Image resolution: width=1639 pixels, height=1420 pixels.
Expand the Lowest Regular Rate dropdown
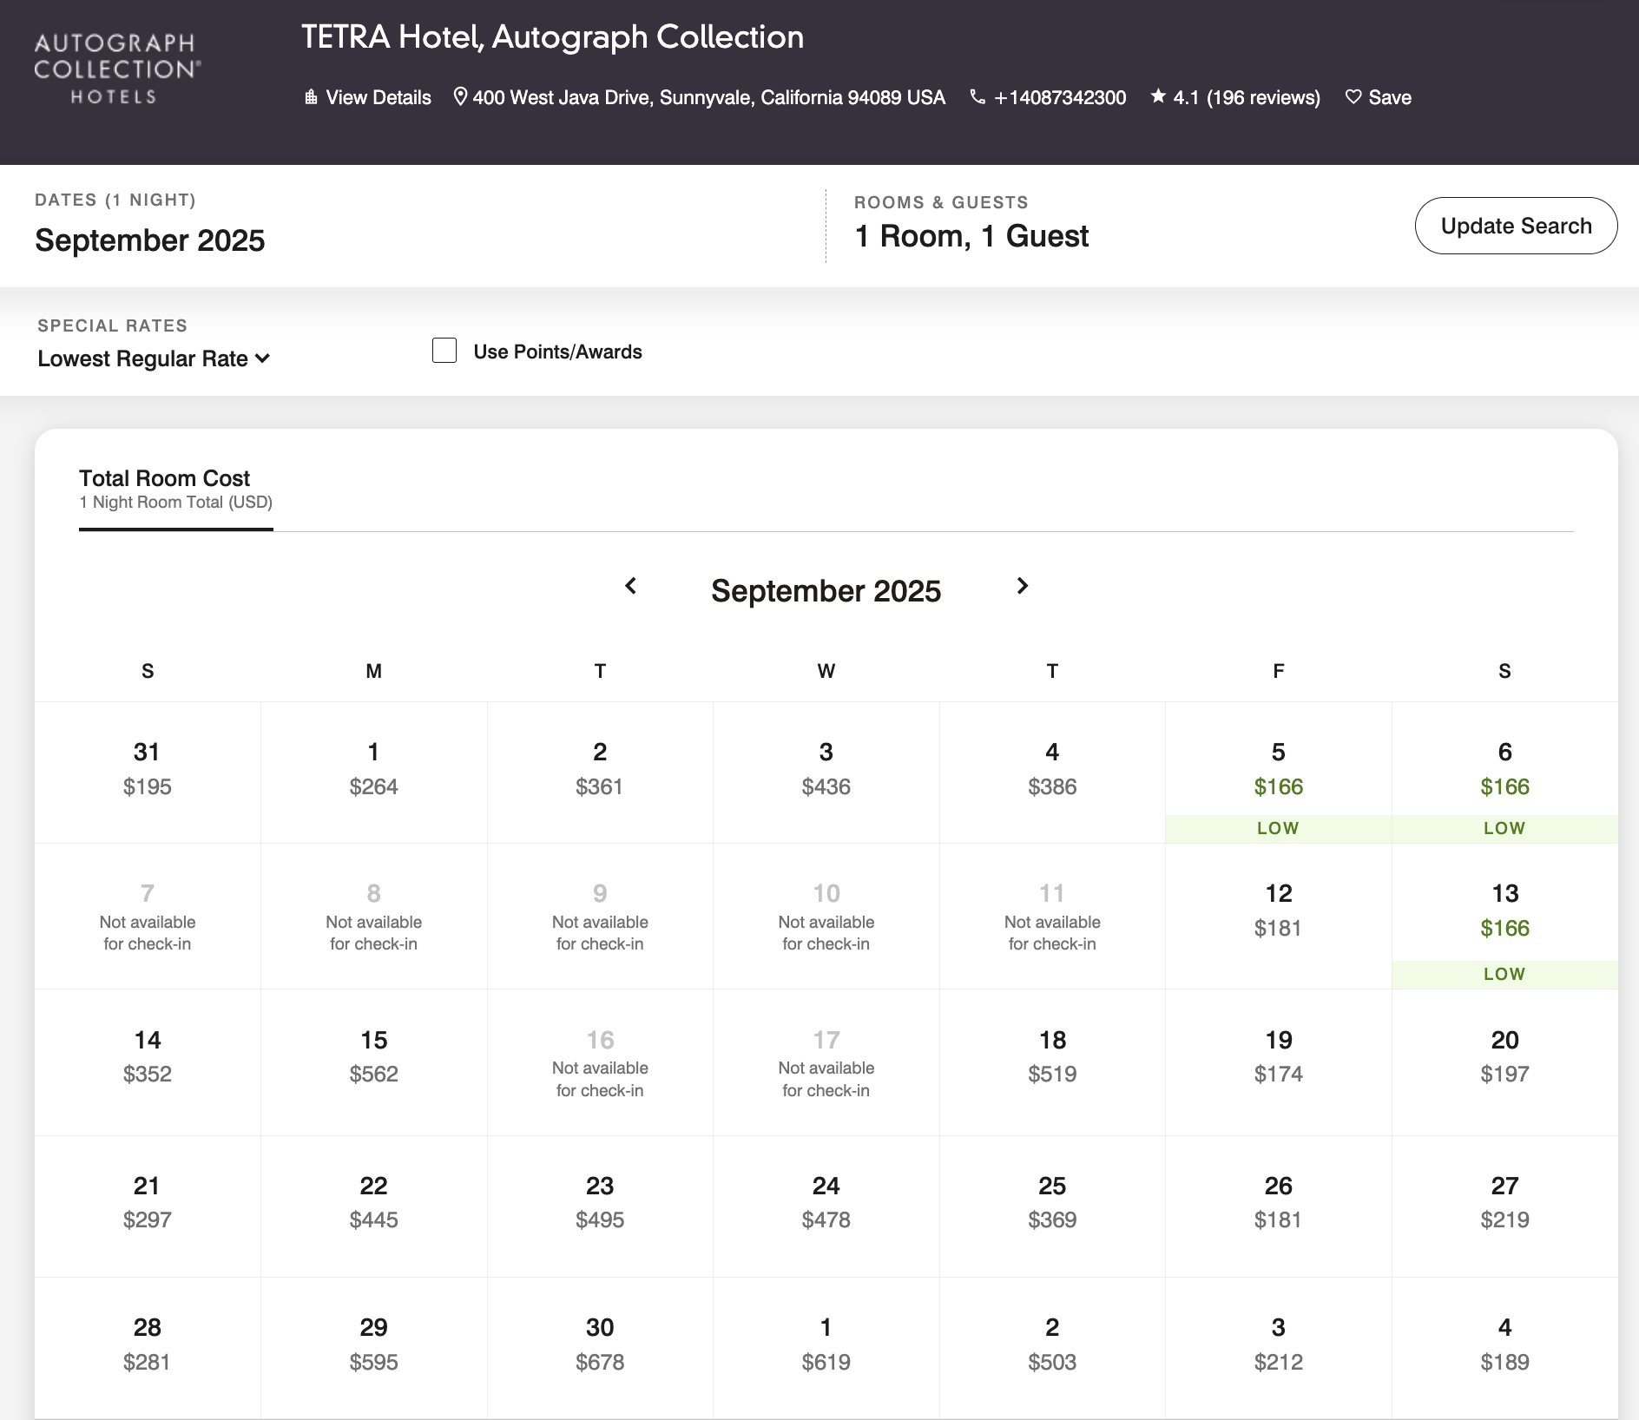pos(154,358)
